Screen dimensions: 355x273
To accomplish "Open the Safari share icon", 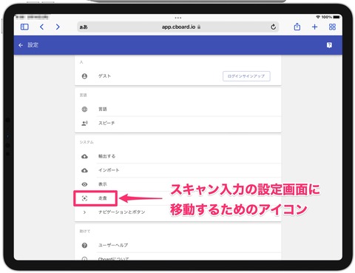I will point(297,27).
